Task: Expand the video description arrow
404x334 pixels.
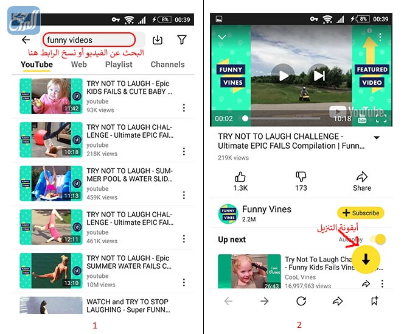Action: (x=377, y=138)
